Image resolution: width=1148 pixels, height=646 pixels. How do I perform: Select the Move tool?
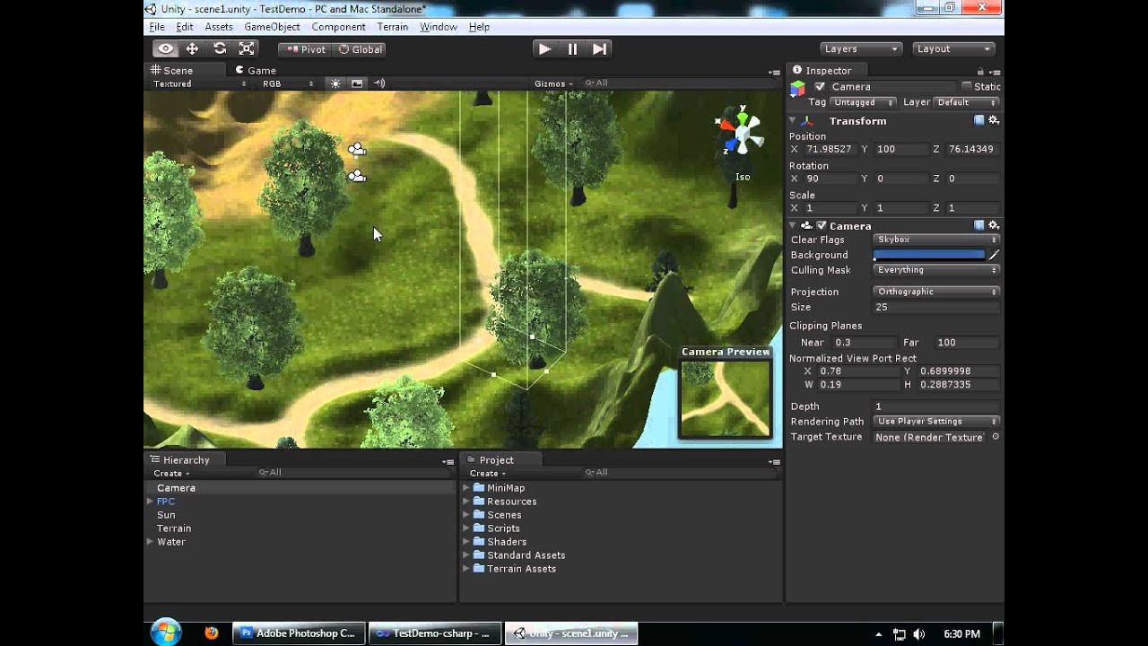point(192,49)
